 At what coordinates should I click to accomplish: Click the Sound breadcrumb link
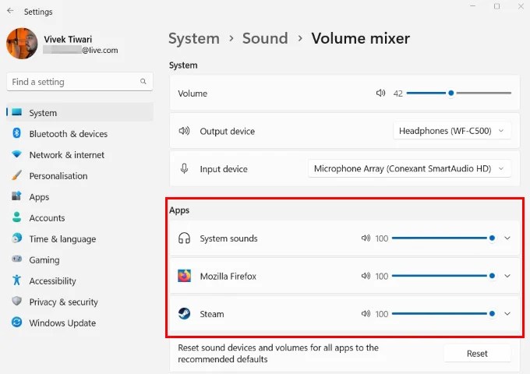click(x=265, y=38)
